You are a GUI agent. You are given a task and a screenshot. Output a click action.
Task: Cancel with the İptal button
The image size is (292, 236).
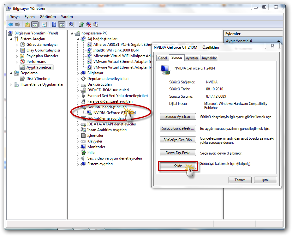[265, 180]
